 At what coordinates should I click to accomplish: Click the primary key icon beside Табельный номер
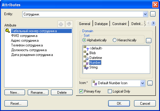coord(7,31)
